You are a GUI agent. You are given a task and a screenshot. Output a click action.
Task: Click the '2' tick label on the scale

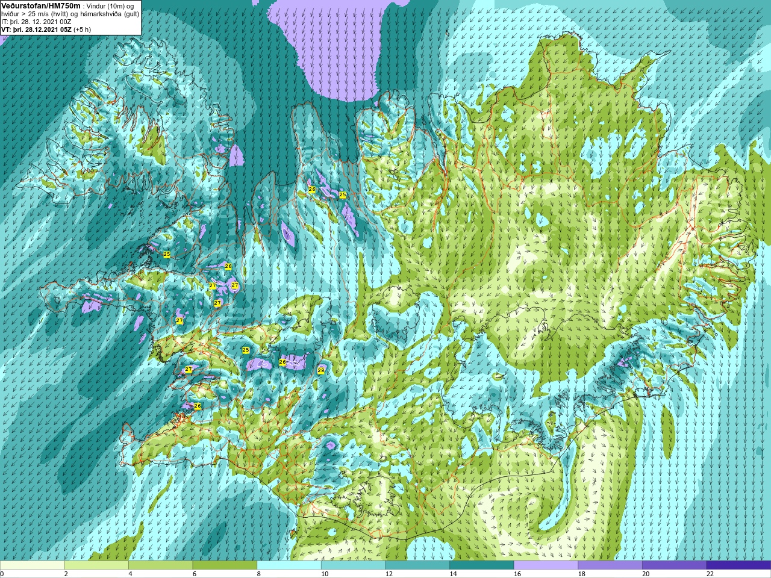66,574
